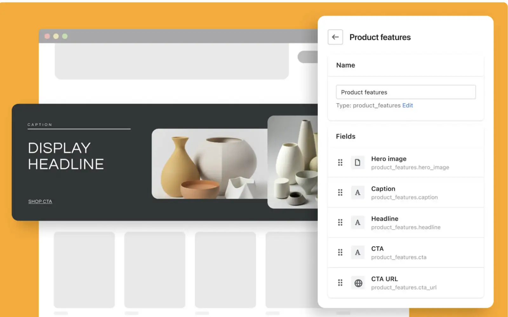Click product_features.cta key text

399,257
